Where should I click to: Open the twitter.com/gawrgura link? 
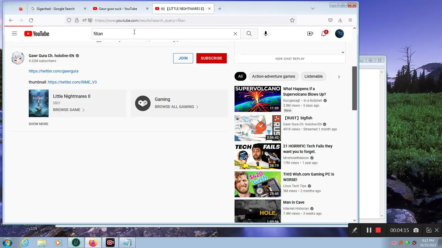point(54,71)
